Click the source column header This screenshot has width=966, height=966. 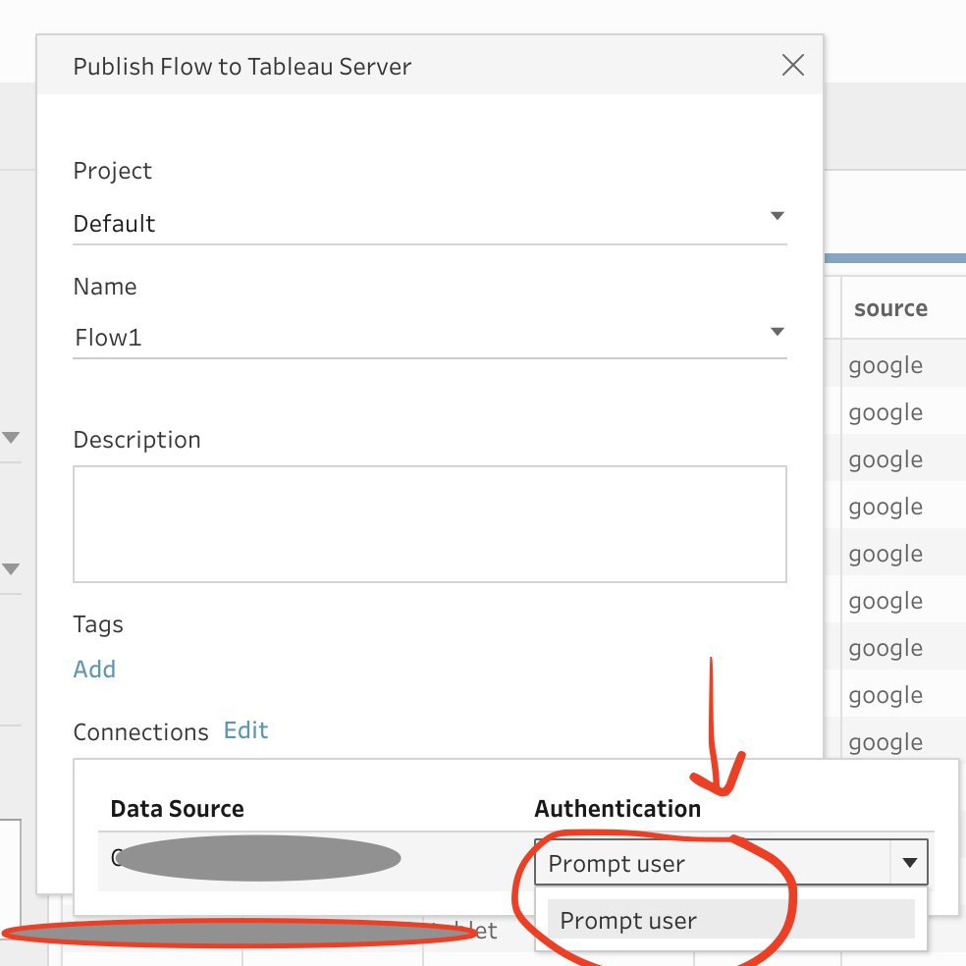[890, 308]
